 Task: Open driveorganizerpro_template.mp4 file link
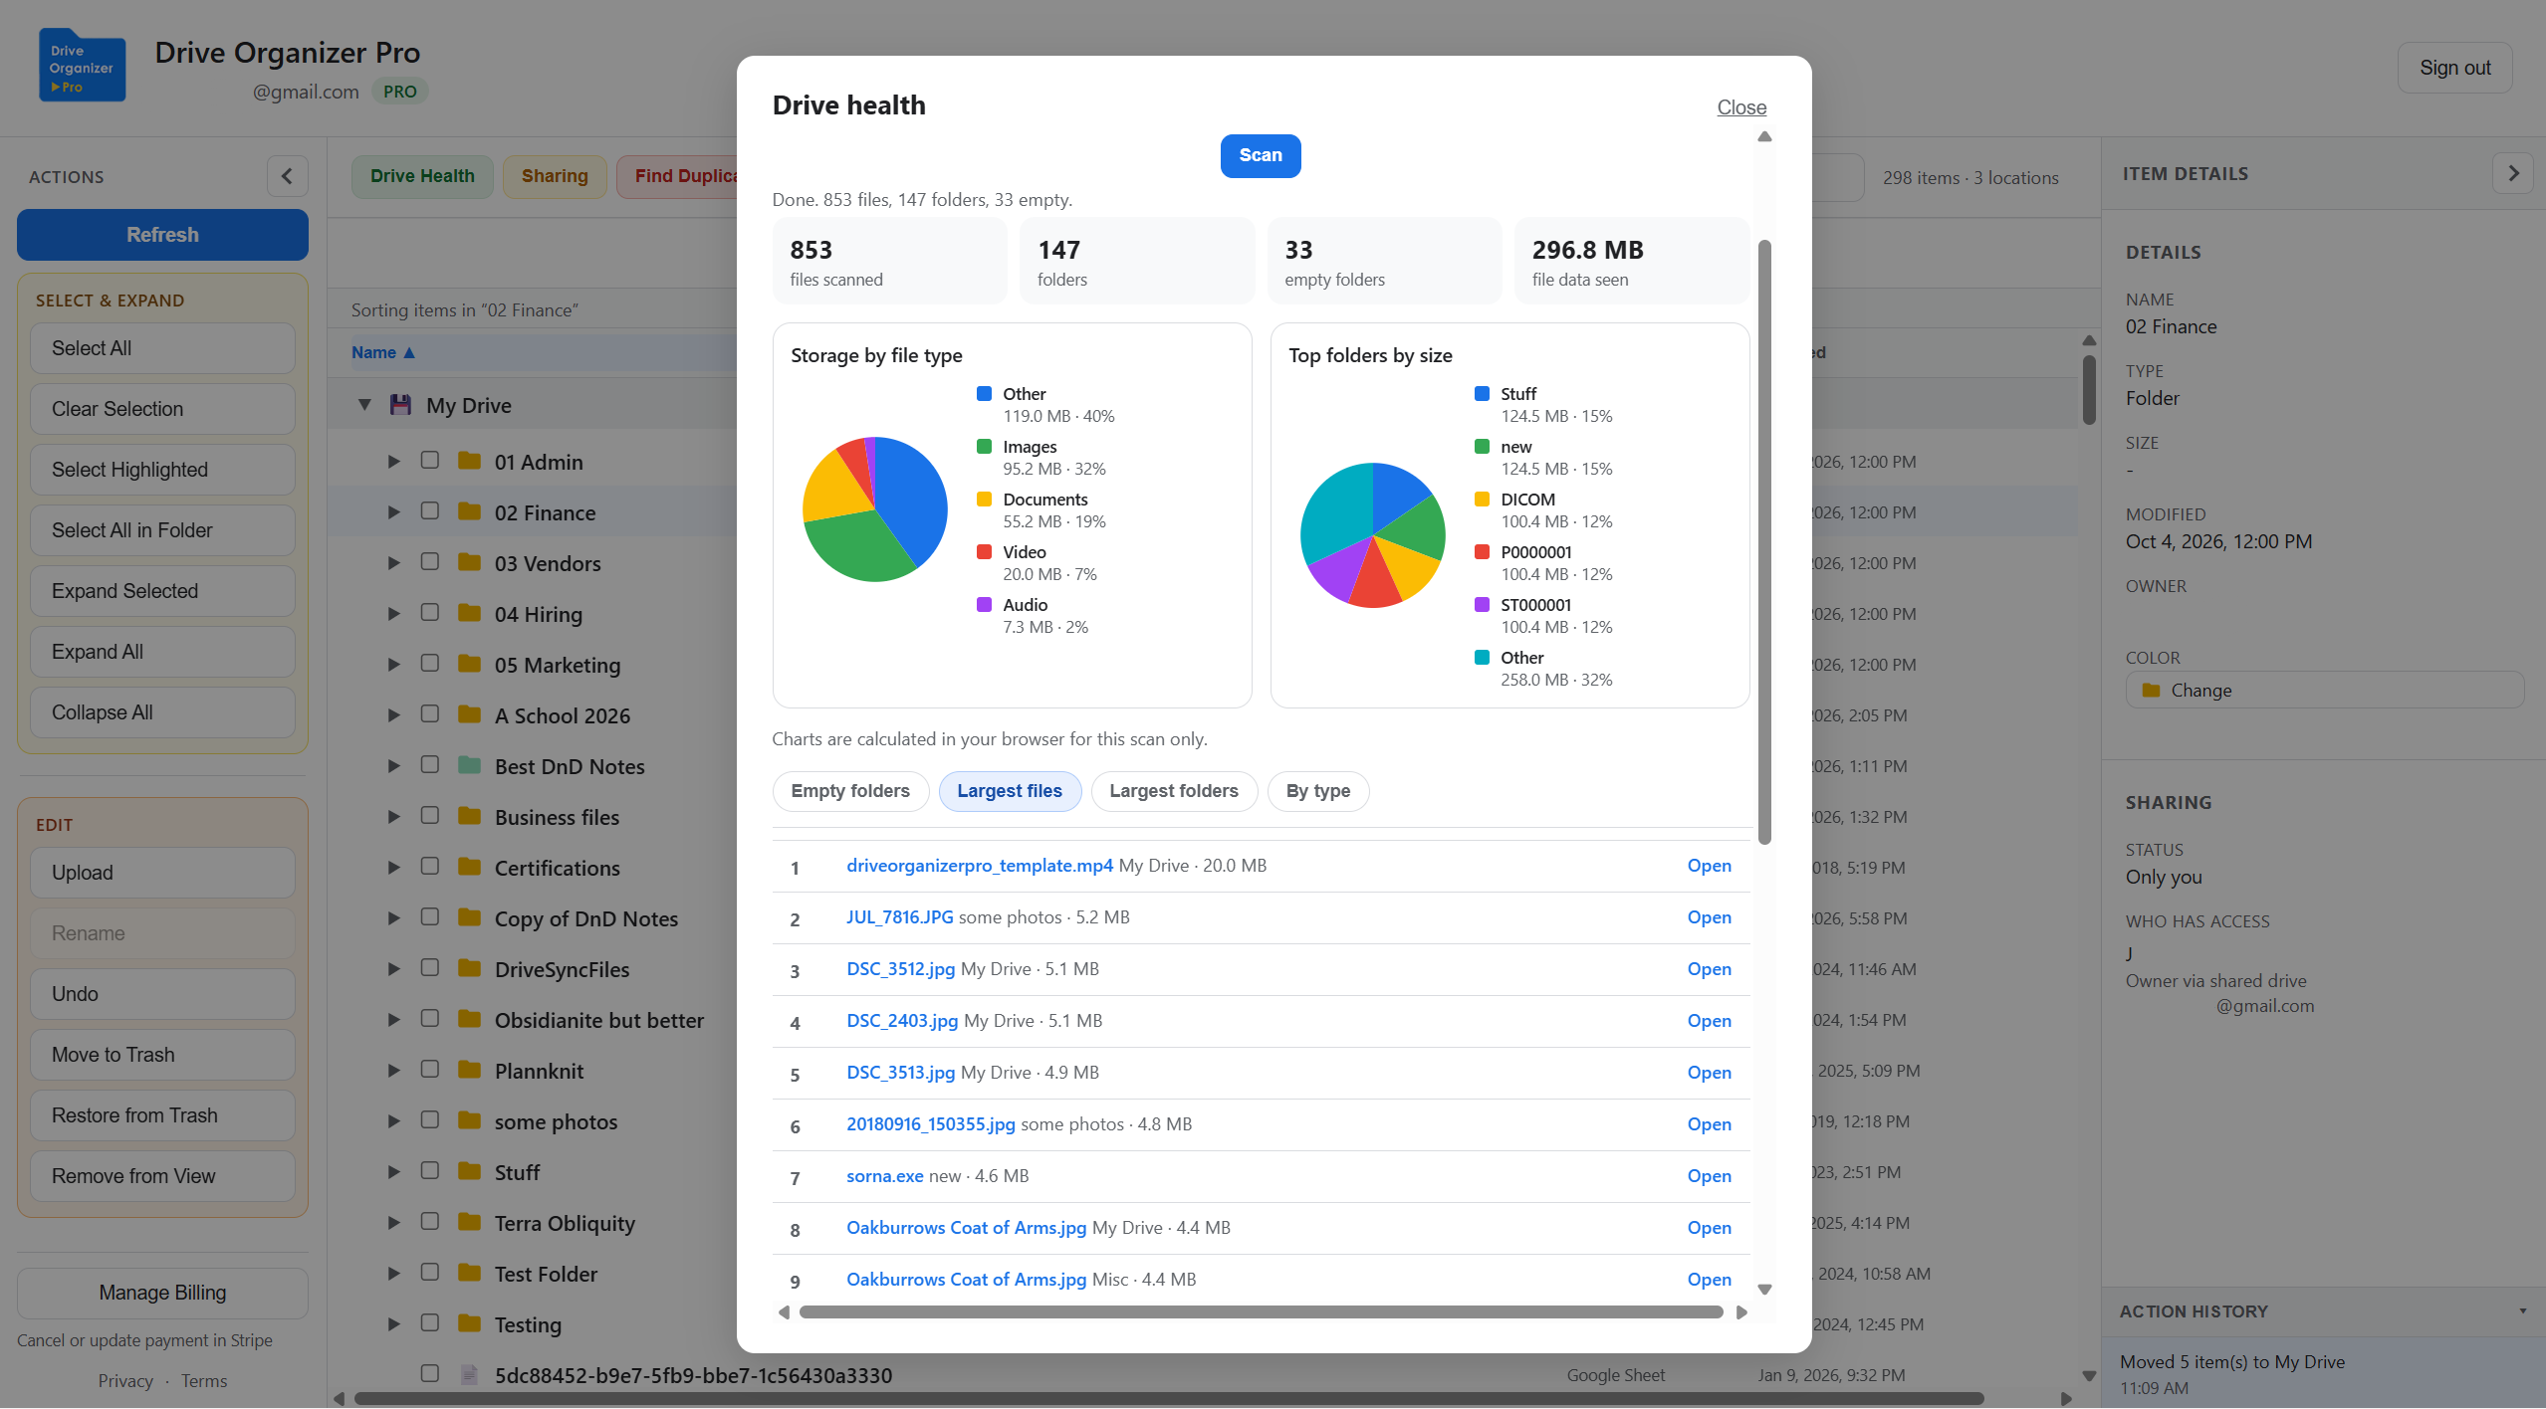coord(980,866)
